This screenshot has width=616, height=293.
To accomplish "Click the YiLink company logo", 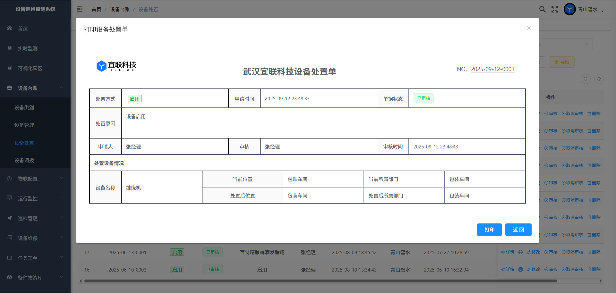I will pos(116,66).
